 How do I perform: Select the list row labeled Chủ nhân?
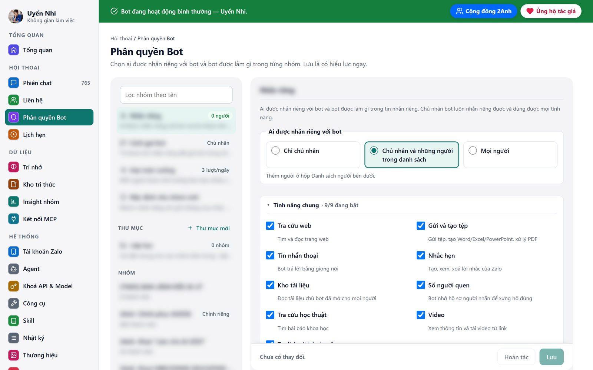pyautogui.click(x=176, y=148)
